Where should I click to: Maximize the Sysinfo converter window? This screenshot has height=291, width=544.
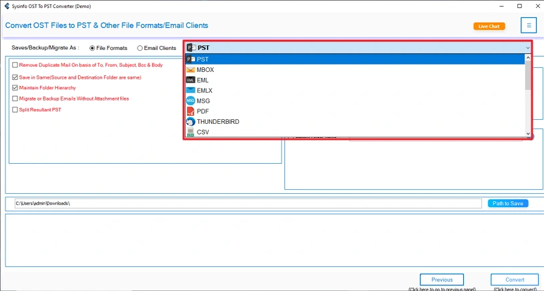coord(519,6)
